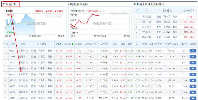This screenshot has height=100, width=198.
Task: Open 资金流 link in 明月镜片 table row
Action: coord(42,57)
